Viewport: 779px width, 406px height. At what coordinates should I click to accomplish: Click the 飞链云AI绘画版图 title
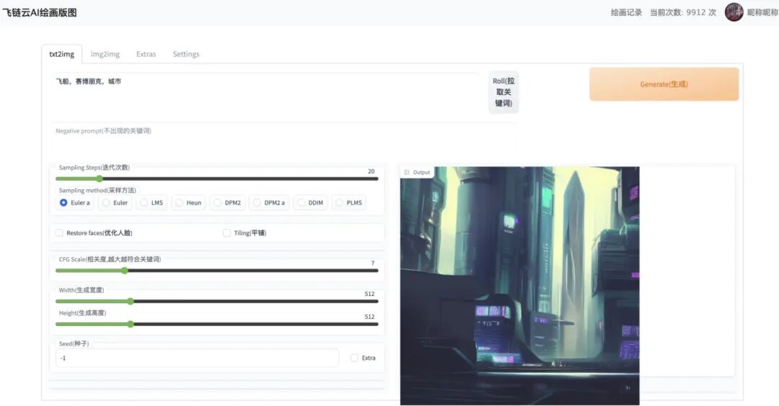[40, 12]
